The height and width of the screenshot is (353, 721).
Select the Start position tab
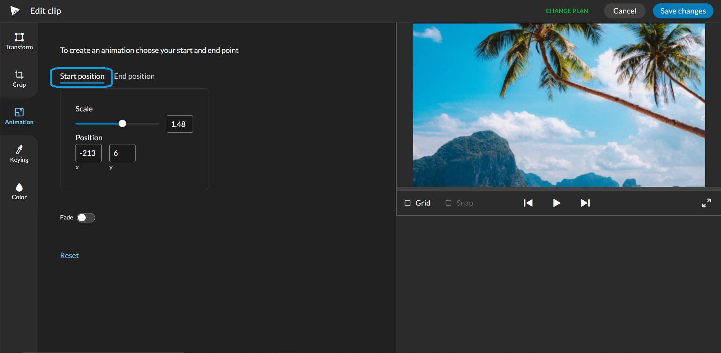82,76
